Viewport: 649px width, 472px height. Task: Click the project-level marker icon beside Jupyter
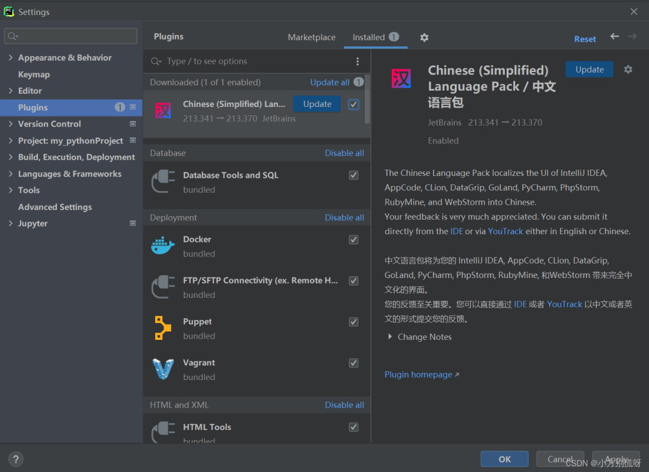[x=133, y=223]
